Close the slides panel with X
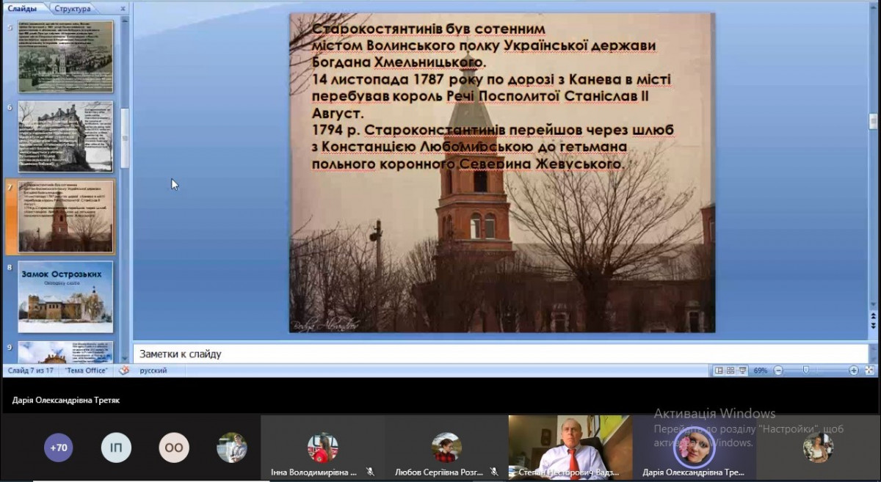Screen dimensions: 881x482 click(x=123, y=9)
